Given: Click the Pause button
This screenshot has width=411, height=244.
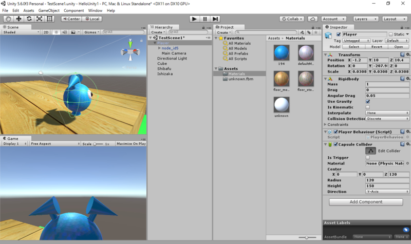Looking at the screenshot, I should (204, 19).
